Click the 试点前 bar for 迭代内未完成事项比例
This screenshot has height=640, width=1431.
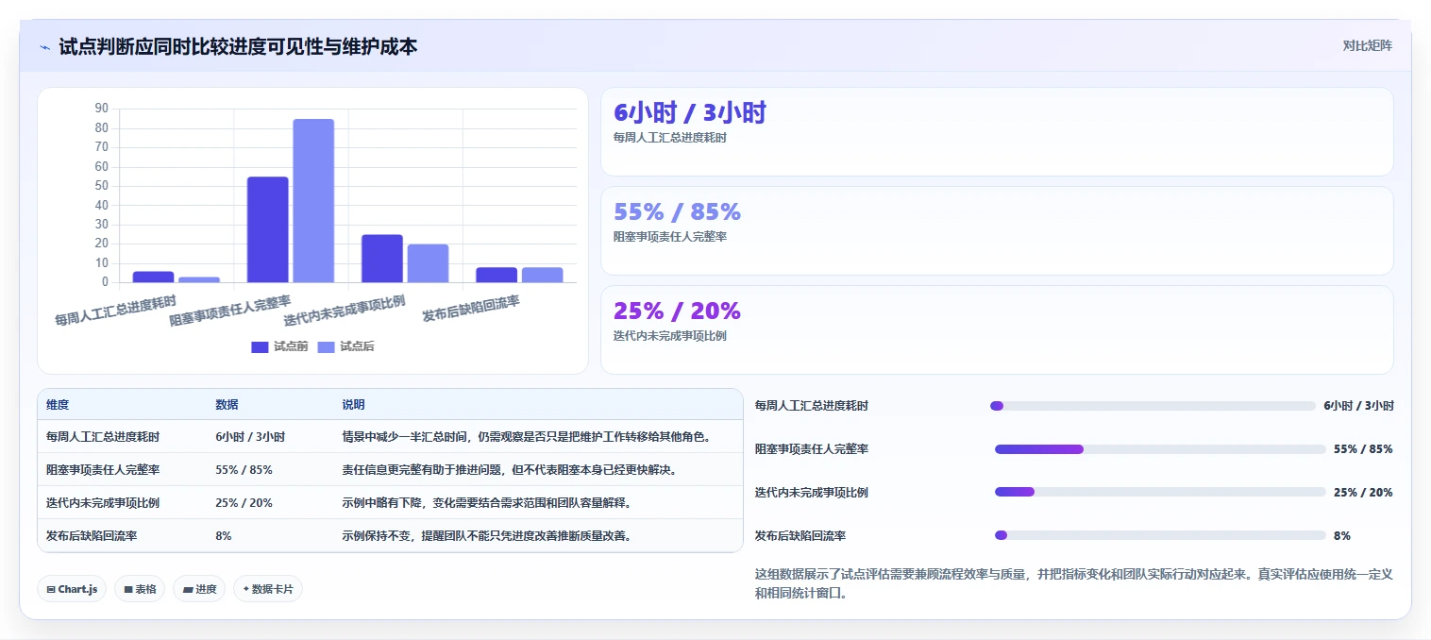click(x=382, y=259)
